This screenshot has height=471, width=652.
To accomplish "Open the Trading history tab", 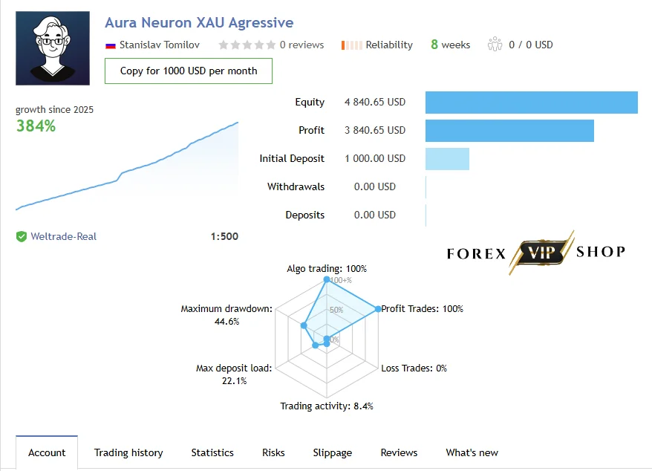I will click(x=128, y=452).
